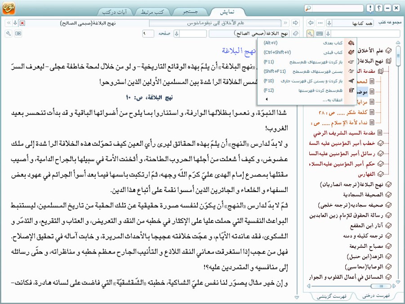This screenshot has width=405, height=304.
Task: Choose هم‌سطح کردن فهرستها (F12)
Action: [x=304, y=90]
